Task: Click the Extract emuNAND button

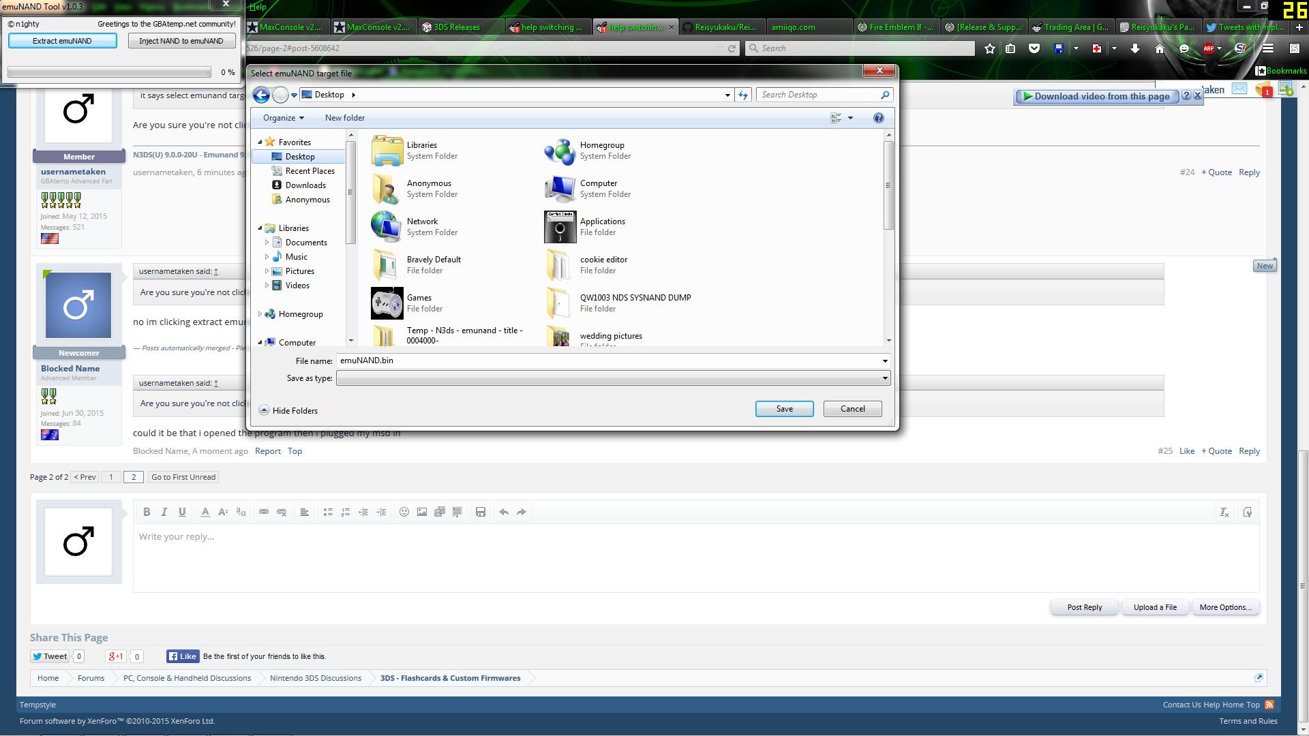Action: click(x=62, y=41)
